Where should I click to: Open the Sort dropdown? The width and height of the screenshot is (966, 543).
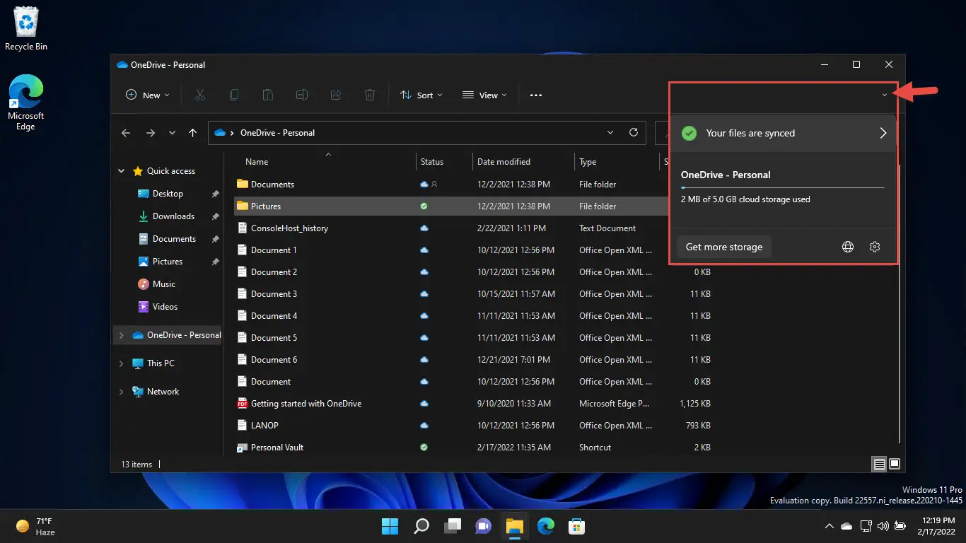tap(421, 95)
